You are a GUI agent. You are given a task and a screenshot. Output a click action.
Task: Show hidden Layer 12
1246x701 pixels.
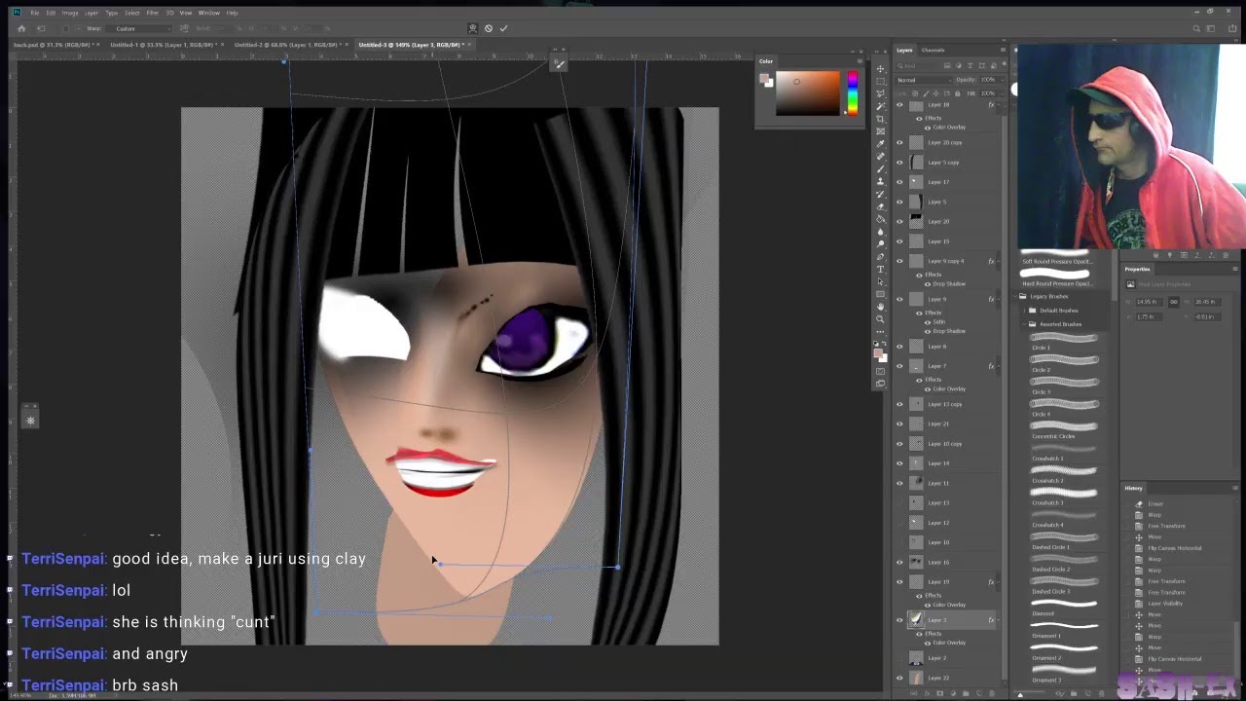899,522
